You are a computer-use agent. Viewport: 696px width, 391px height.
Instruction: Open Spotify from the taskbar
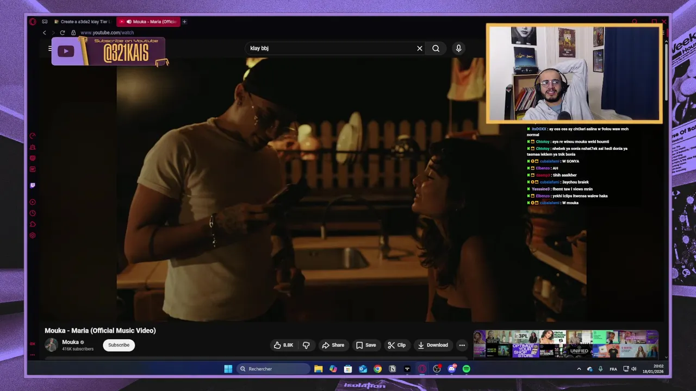466,369
